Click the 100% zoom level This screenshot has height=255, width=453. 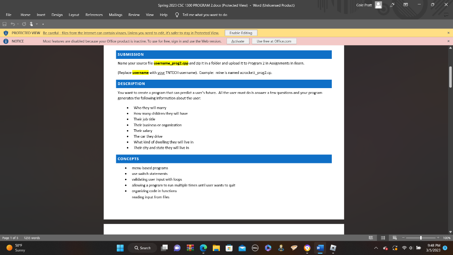click(447, 238)
